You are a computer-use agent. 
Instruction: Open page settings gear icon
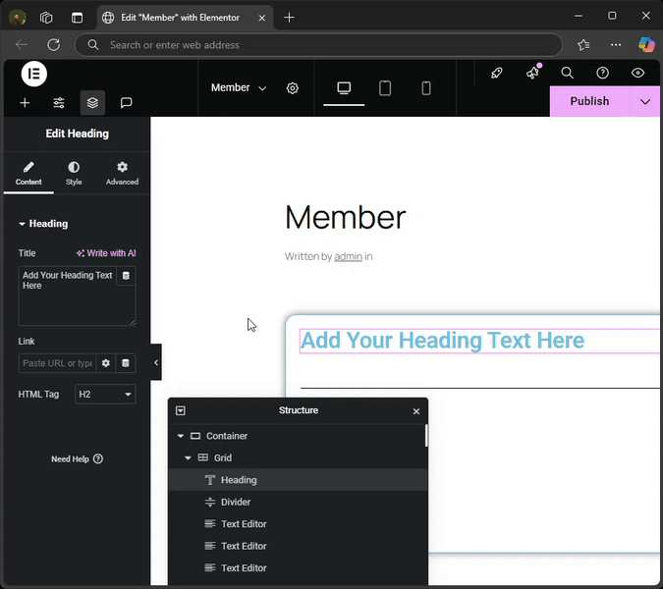[x=293, y=88]
